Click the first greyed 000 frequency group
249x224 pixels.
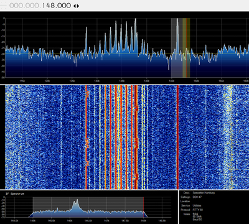(x=16, y=6)
